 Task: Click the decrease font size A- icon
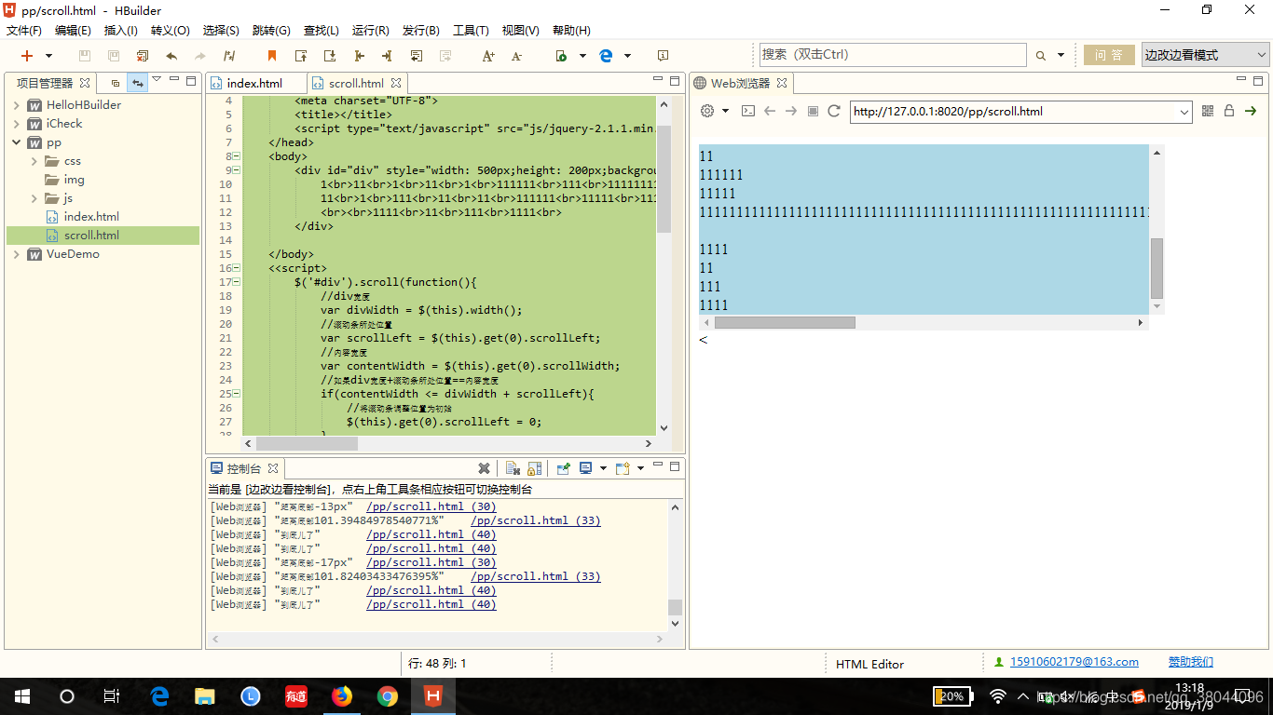(517, 56)
